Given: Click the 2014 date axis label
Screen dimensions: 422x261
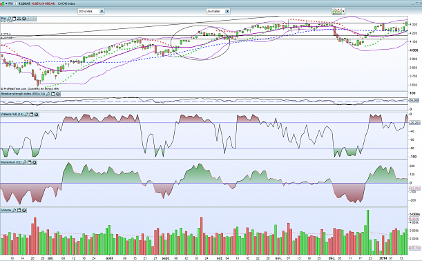Looking at the screenshot, I should click(x=383, y=258).
